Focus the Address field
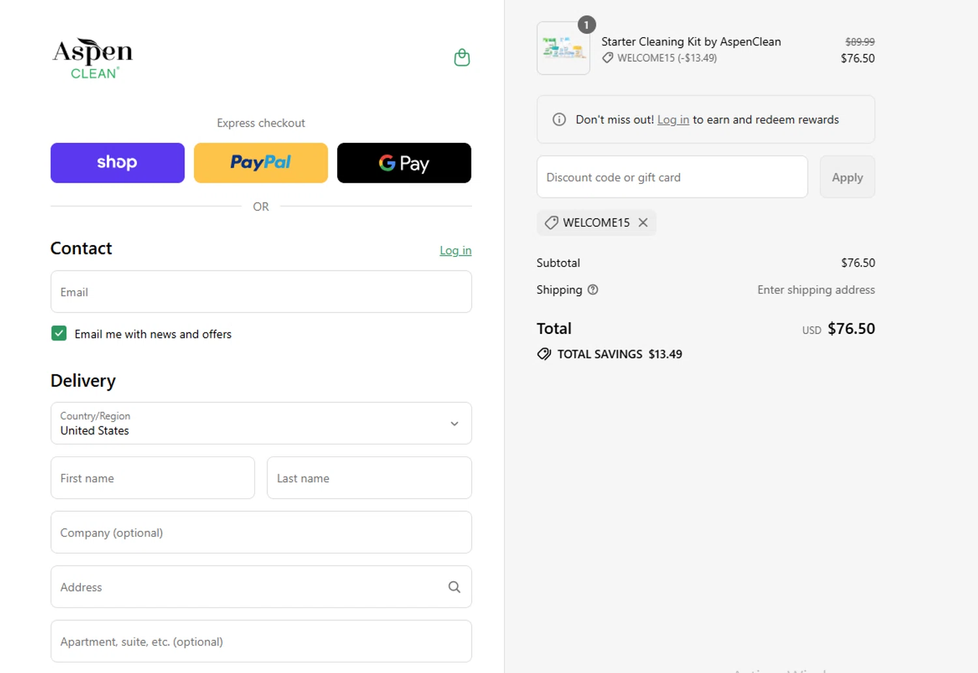The image size is (978, 673). (261, 587)
